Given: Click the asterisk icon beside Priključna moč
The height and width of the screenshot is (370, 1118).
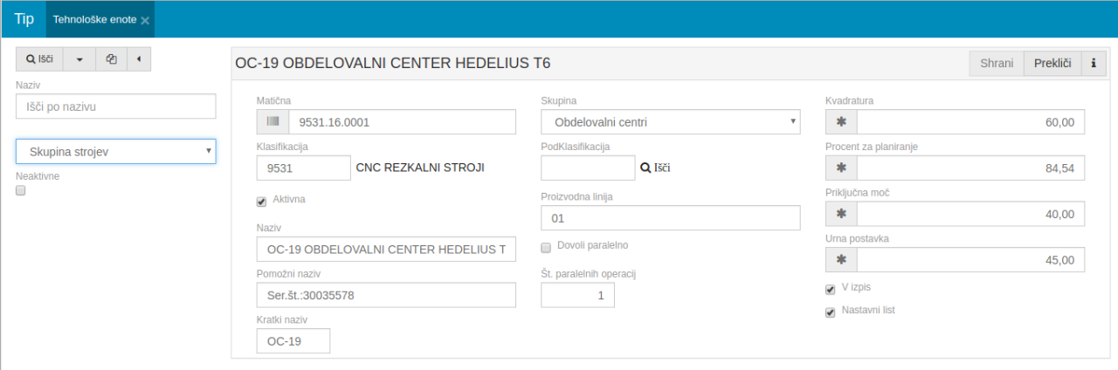Looking at the screenshot, I should click(841, 214).
